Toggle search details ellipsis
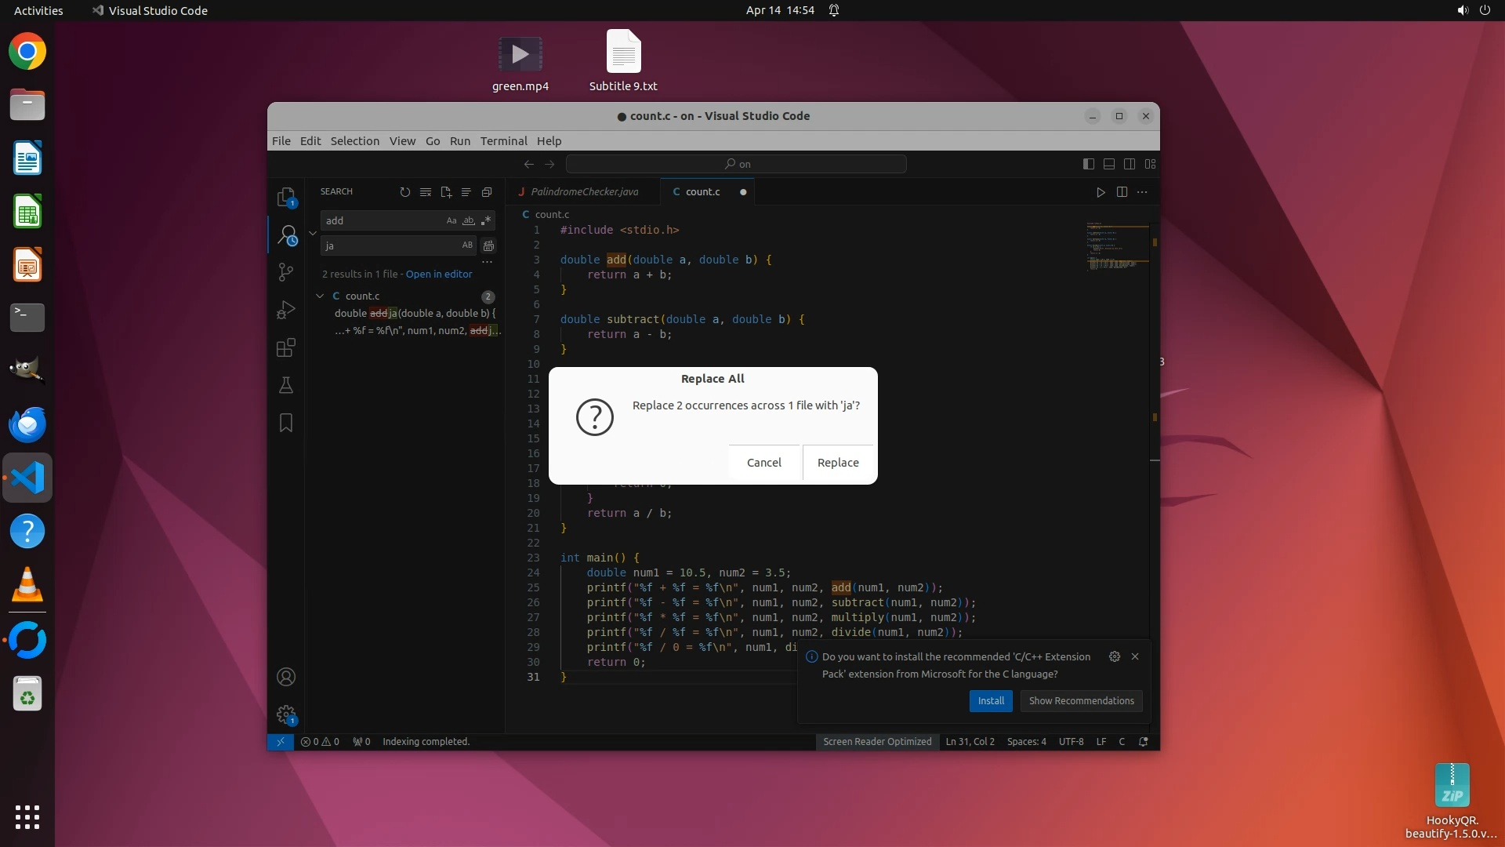 coord(487,262)
